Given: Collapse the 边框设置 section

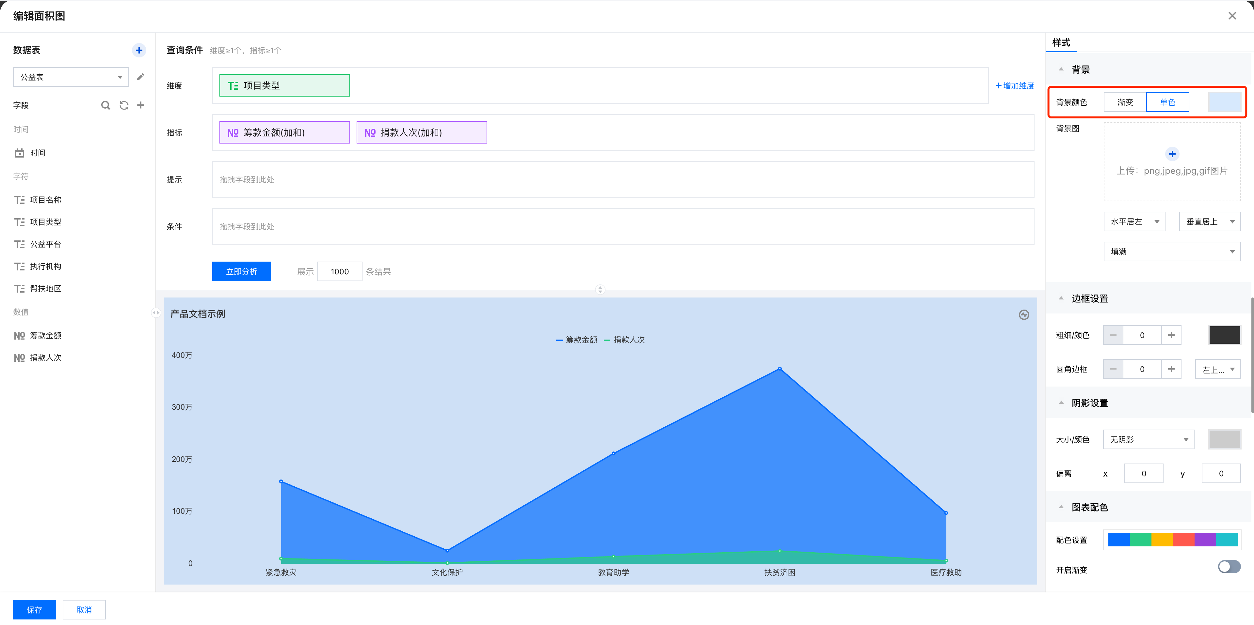Looking at the screenshot, I should pyautogui.click(x=1061, y=298).
